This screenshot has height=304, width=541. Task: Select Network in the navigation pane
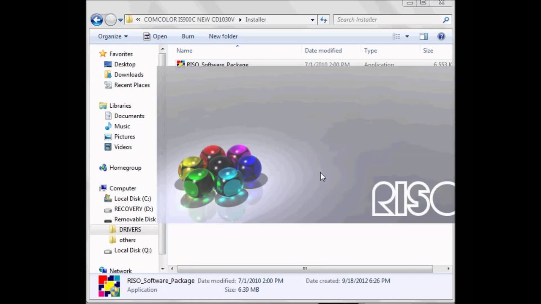120,271
